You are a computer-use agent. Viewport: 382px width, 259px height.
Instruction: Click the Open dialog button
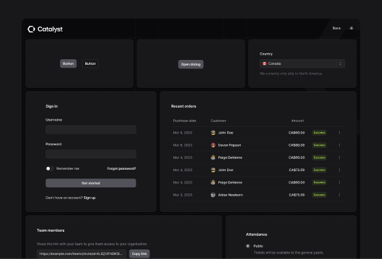click(191, 64)
